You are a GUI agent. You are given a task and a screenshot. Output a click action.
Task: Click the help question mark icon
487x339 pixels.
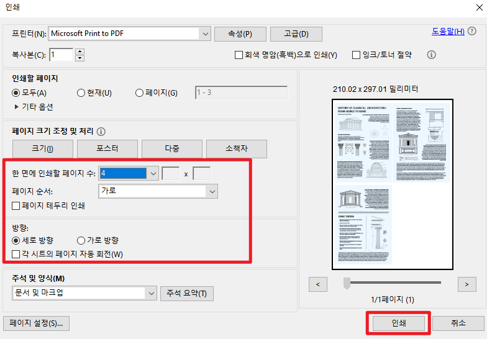click(472, 31)
